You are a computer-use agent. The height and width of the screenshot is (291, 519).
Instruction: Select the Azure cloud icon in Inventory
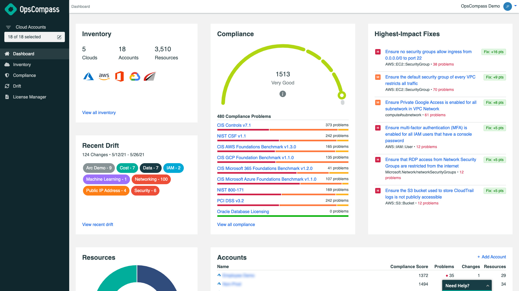pyautogui.click(x=88, y=76)
